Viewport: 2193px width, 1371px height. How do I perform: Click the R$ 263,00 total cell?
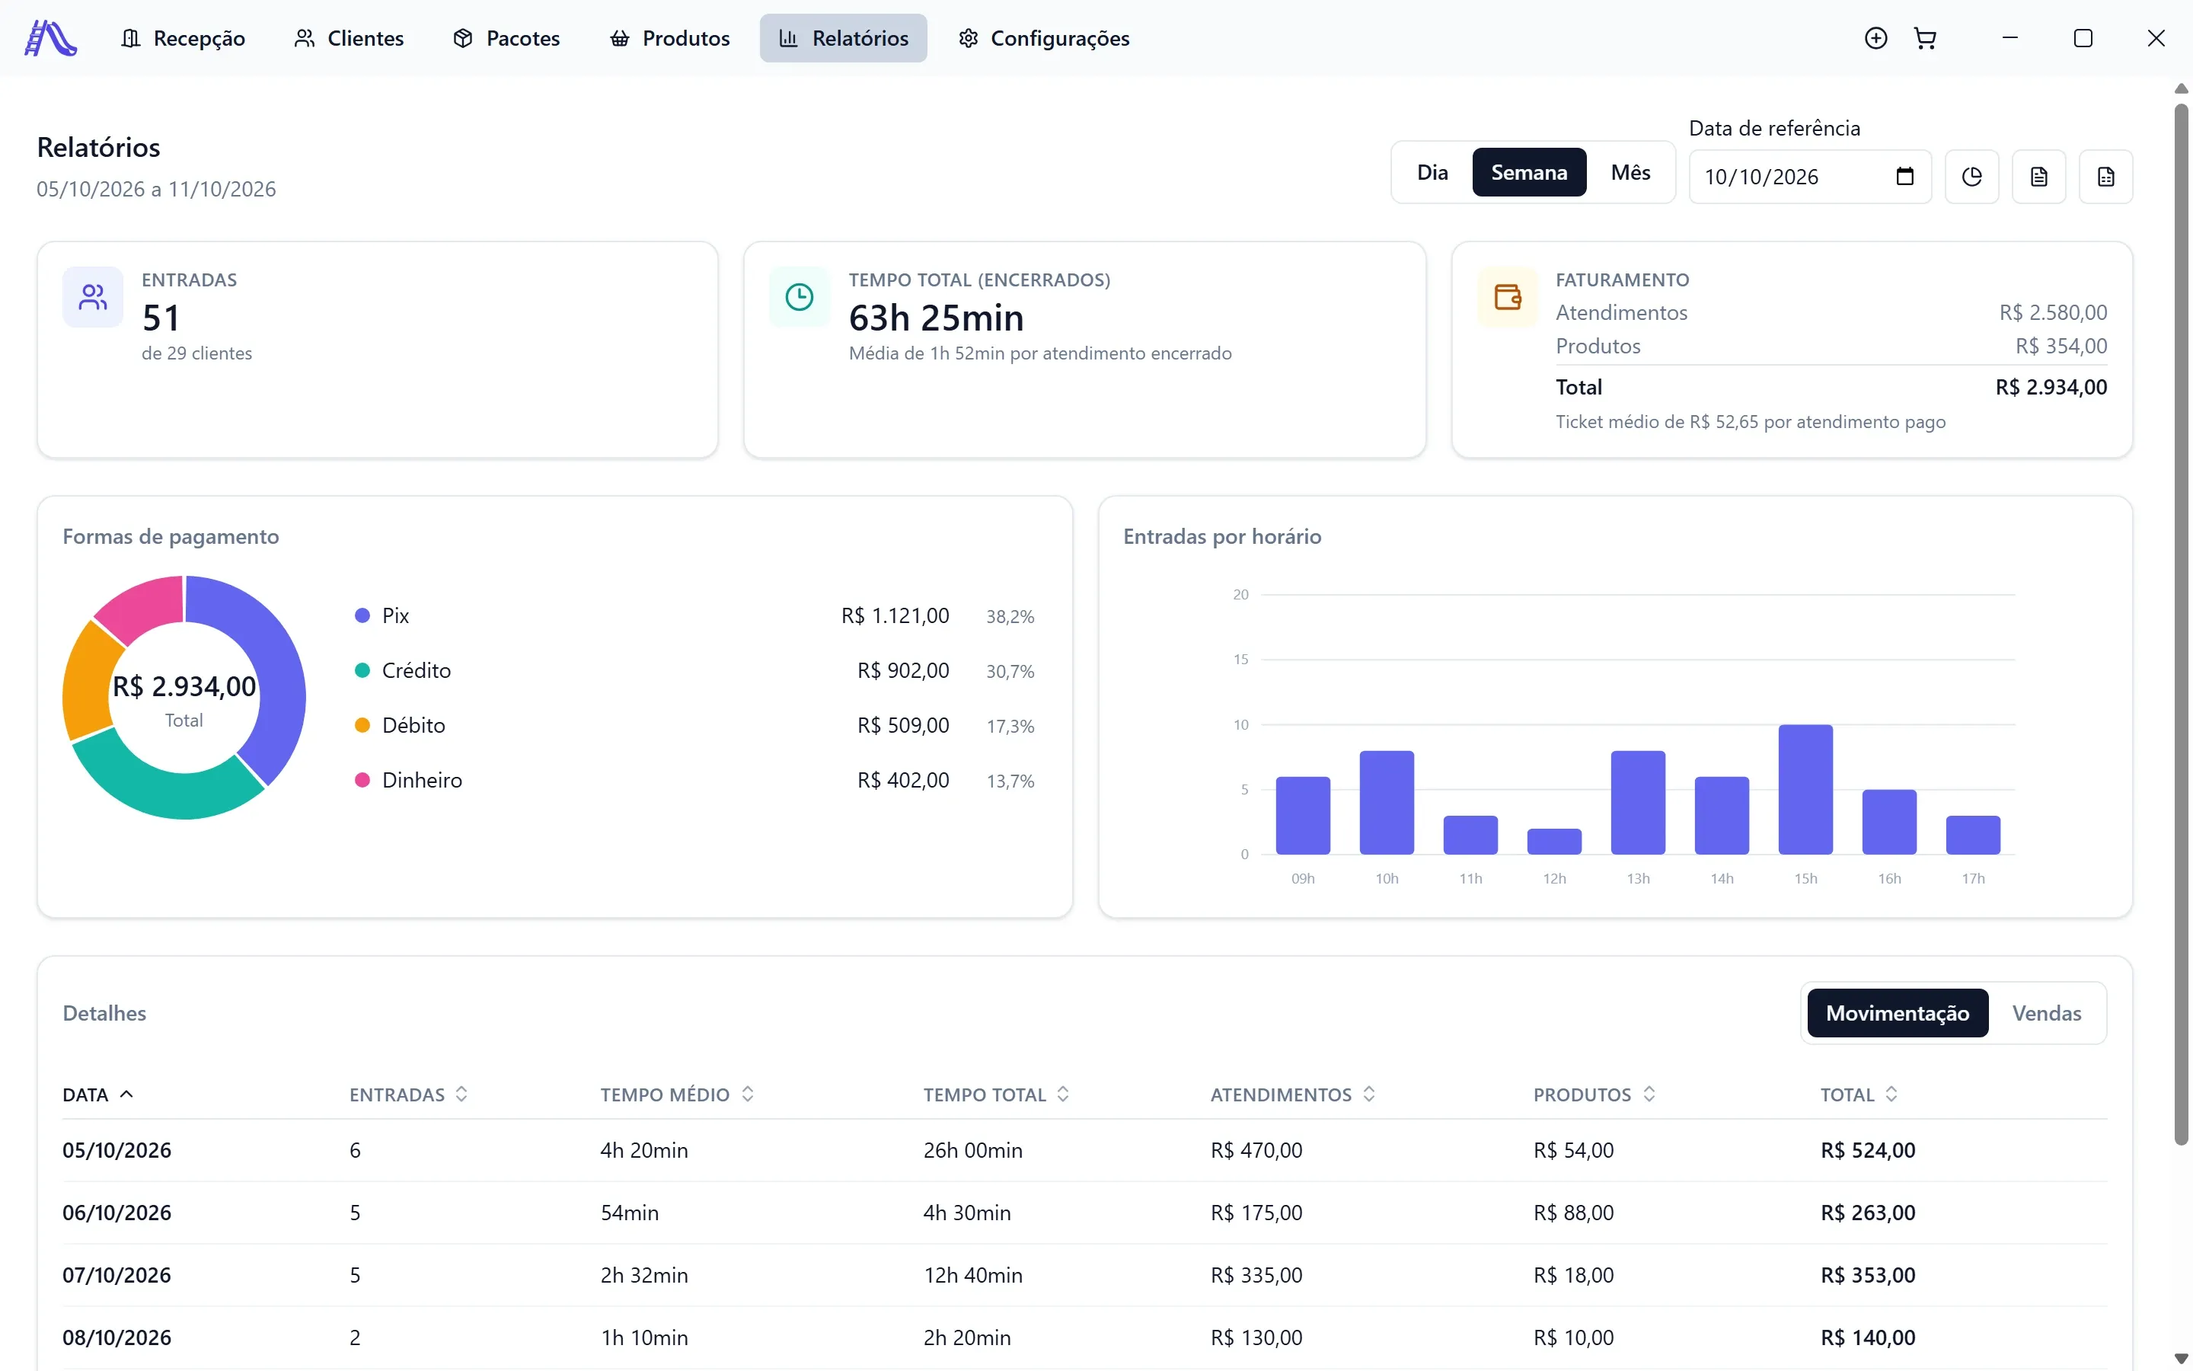click(x=1868, y=1213)
